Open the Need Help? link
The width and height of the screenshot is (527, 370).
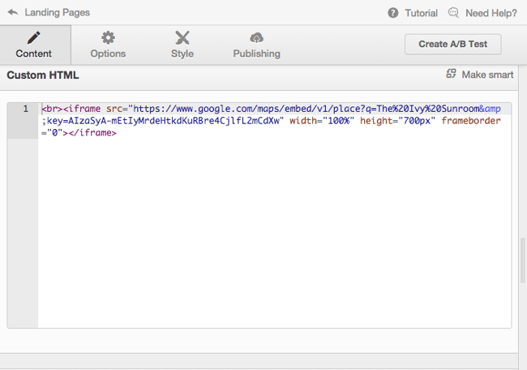(491, 13)
